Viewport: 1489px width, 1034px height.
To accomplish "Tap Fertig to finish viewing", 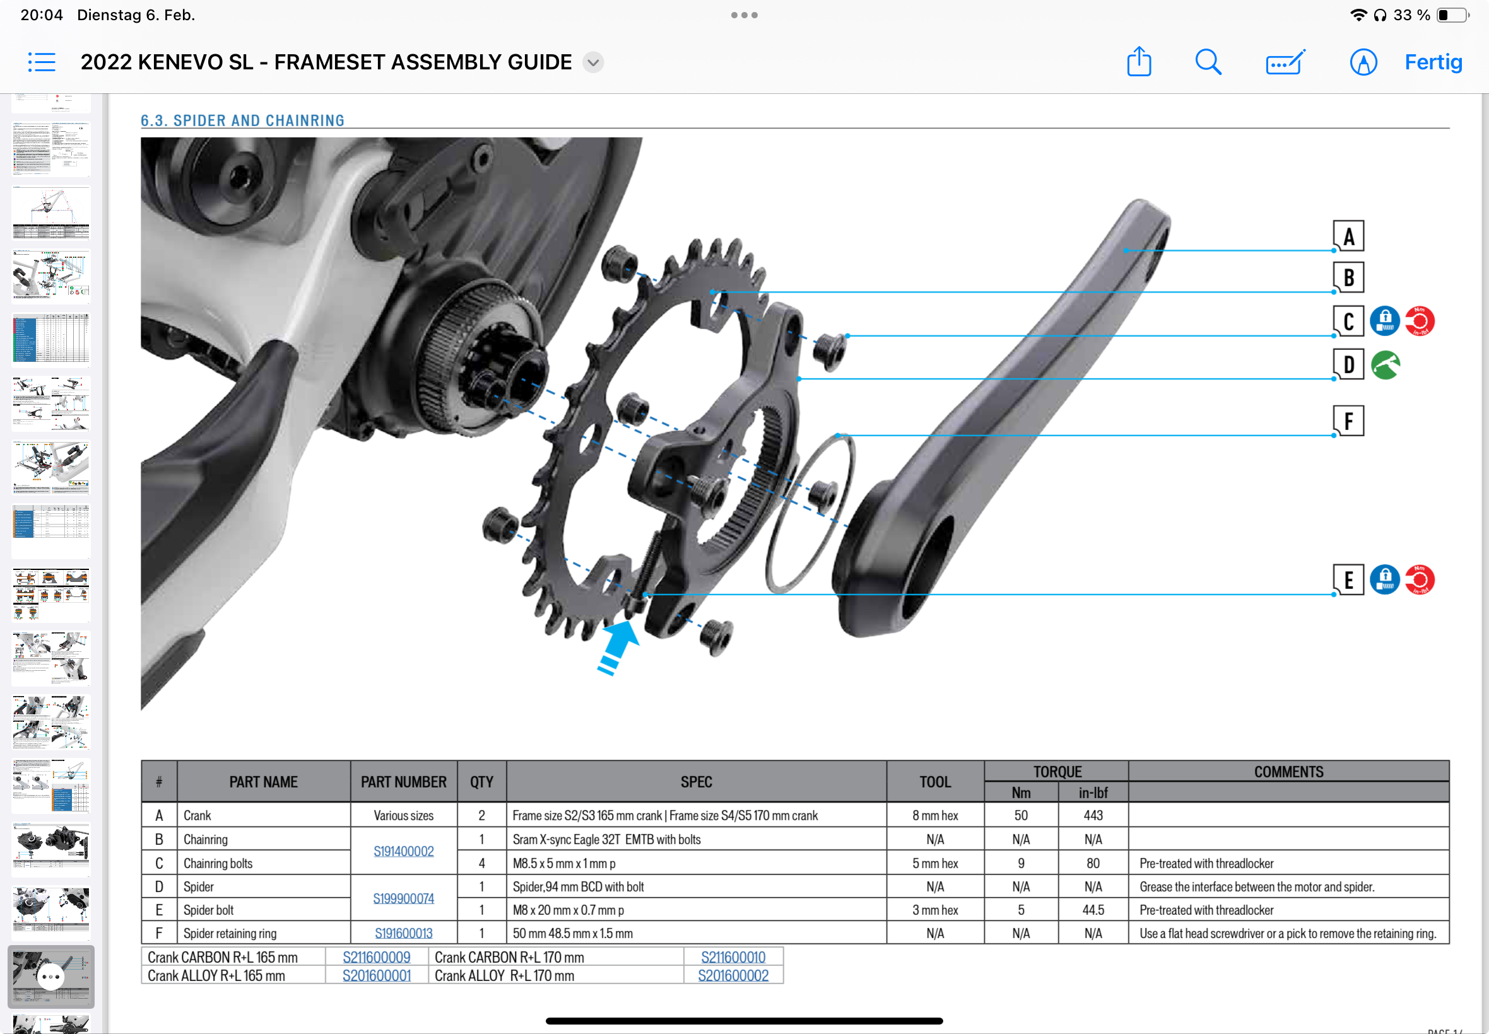I will tap(1433, 62).
